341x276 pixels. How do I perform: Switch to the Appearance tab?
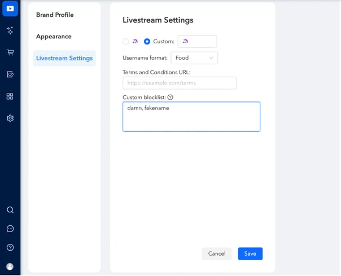pos(54,37)
